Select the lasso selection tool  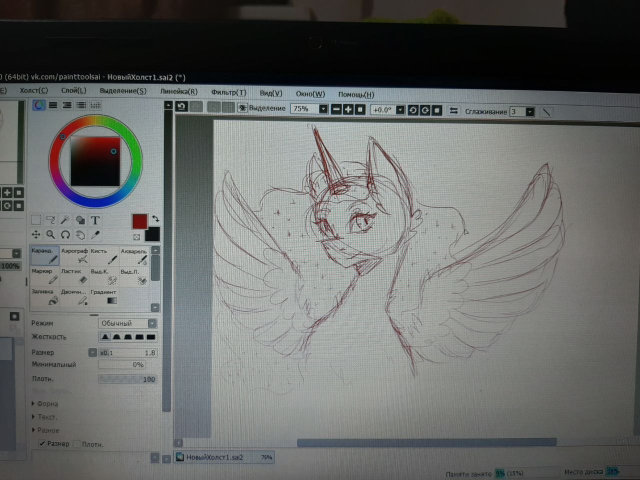[50, 219]
